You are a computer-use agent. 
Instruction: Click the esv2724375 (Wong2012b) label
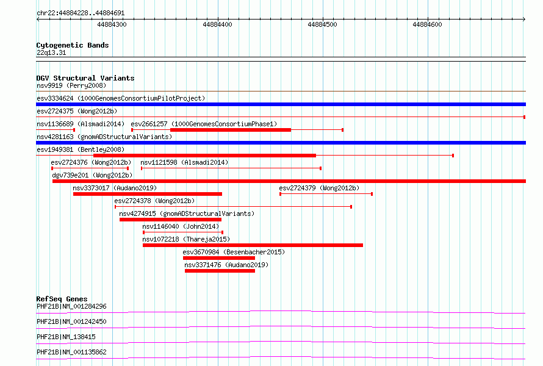point(77,111)
